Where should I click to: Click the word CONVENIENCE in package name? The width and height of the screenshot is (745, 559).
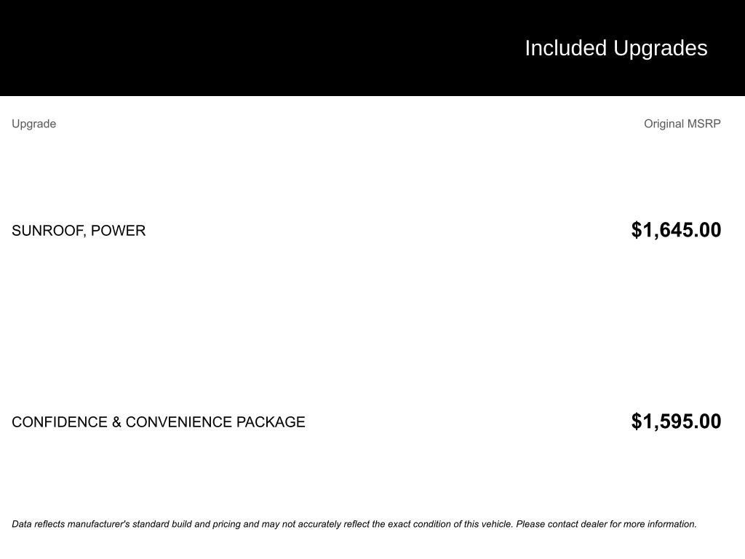[179, 422]
